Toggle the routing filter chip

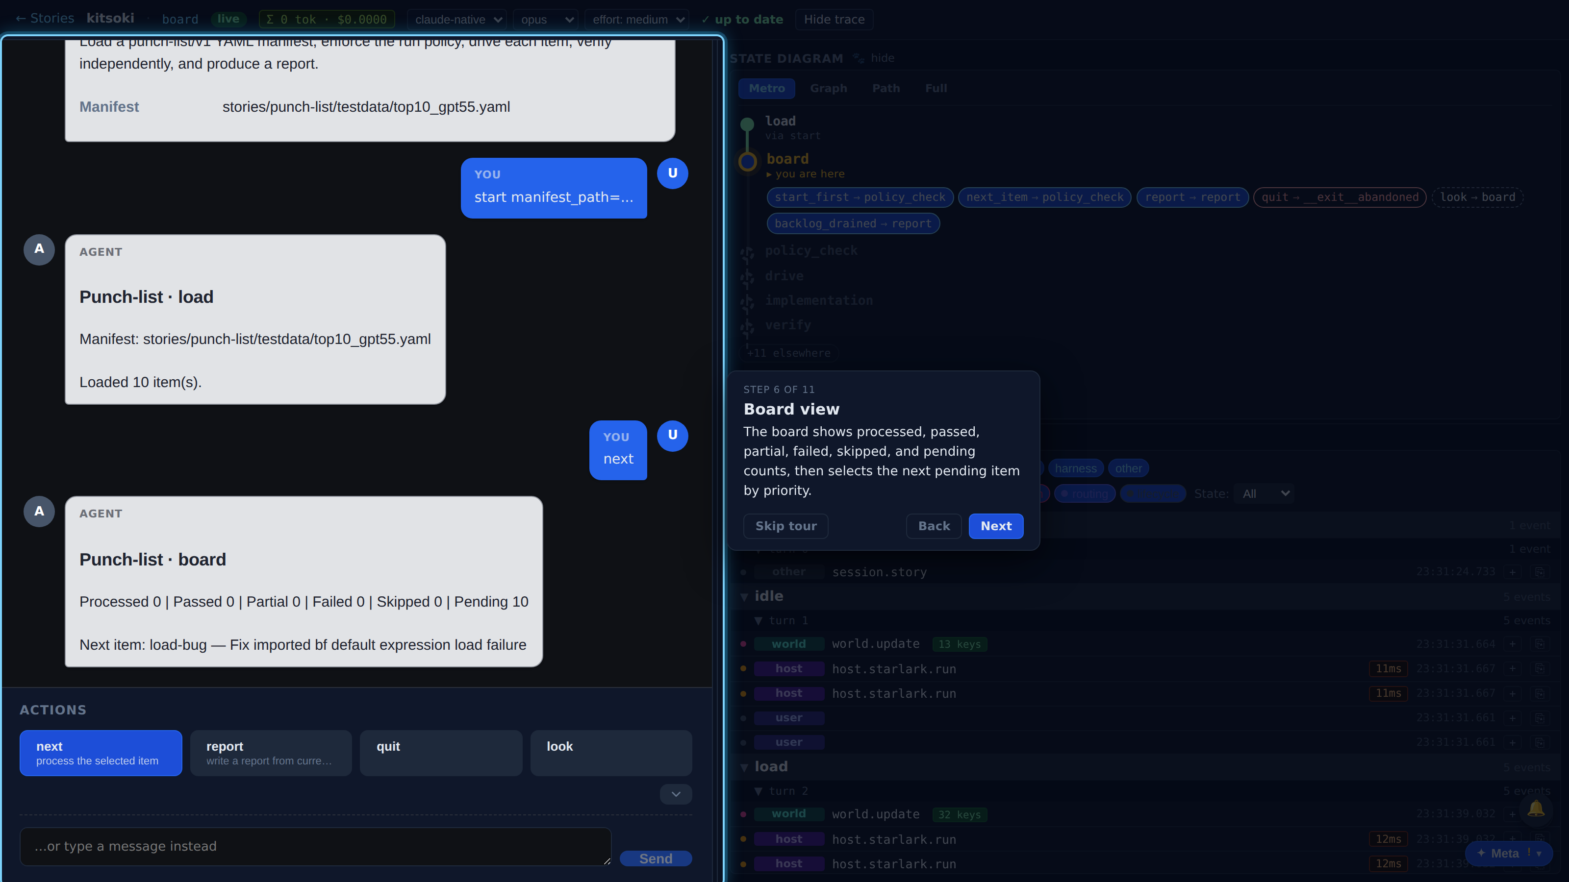pos(1085,493)
